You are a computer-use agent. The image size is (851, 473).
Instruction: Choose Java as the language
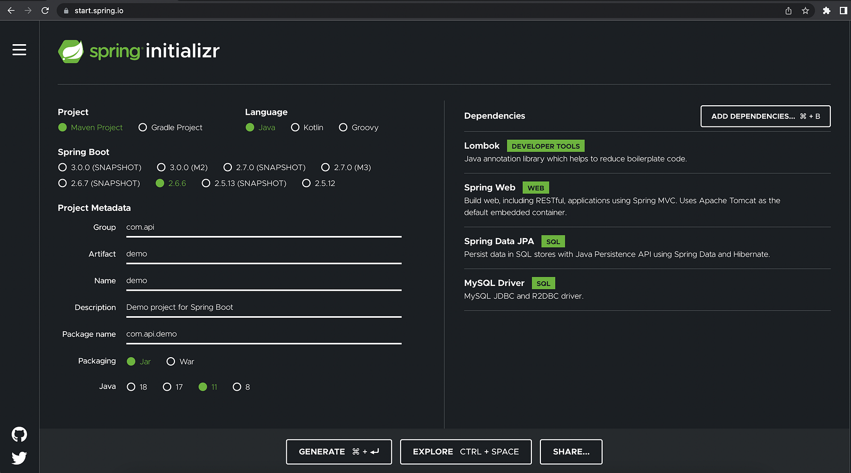click(261, 128)
